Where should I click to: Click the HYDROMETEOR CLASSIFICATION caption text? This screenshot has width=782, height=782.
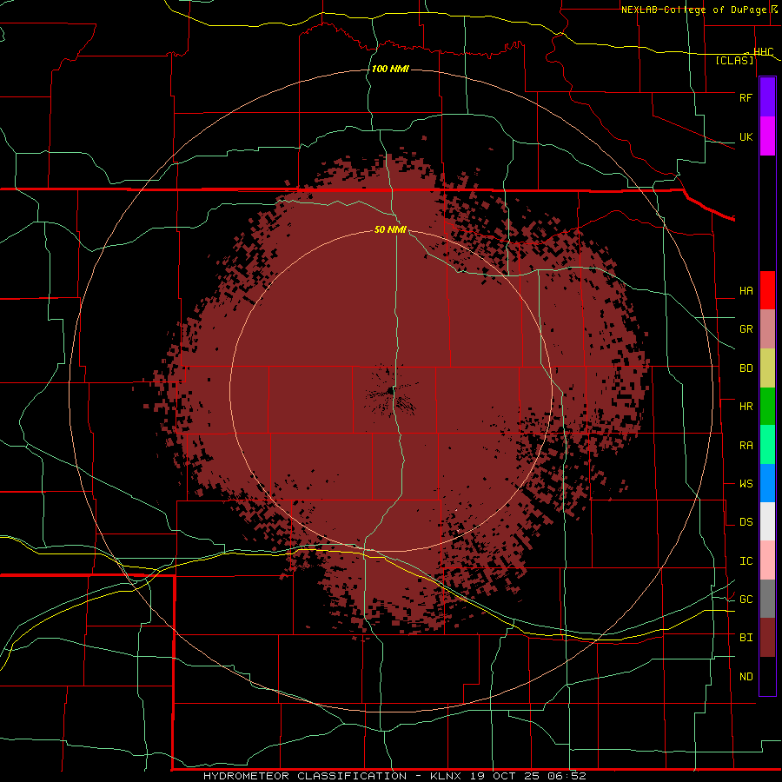305,776
